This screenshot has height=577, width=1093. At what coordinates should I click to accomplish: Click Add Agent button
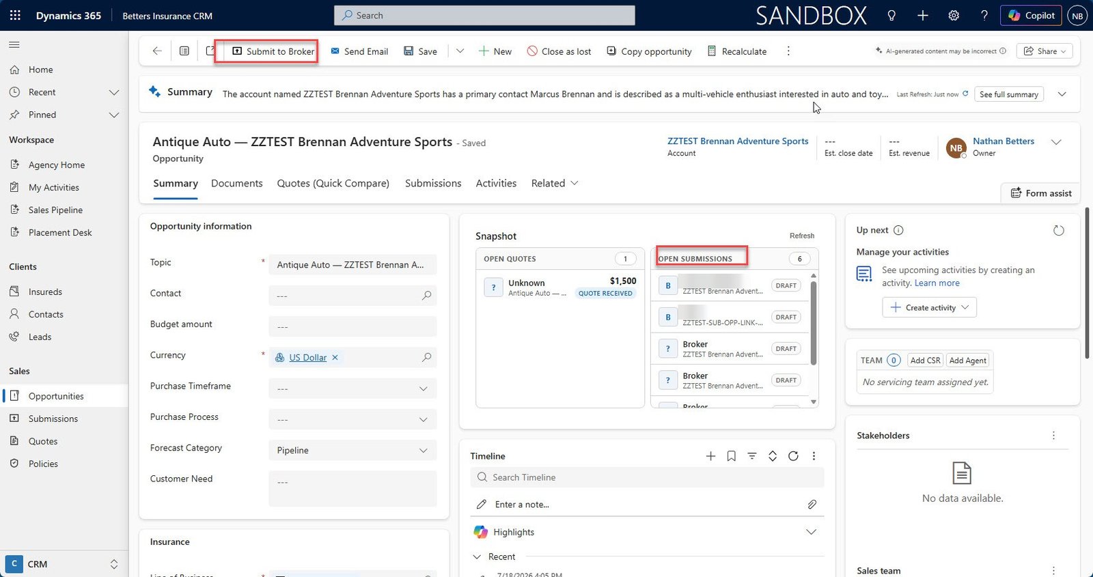(967, 361)
